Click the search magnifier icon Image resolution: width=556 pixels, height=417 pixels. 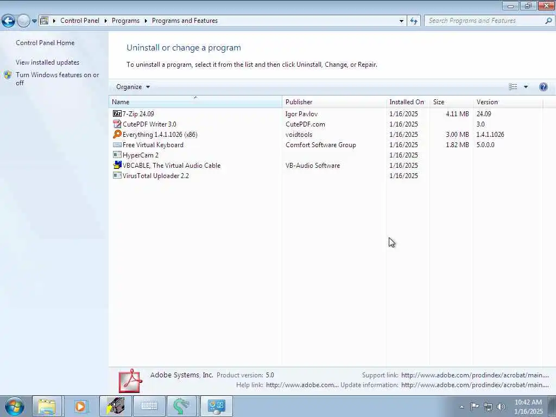click(548, 21)
